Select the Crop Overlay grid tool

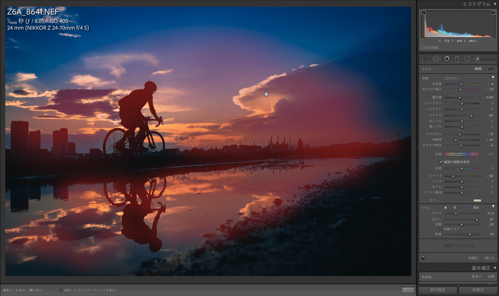pyautogui.click(x=425, y=59)
